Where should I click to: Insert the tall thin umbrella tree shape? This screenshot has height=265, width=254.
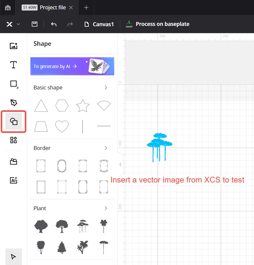(104, 248)
